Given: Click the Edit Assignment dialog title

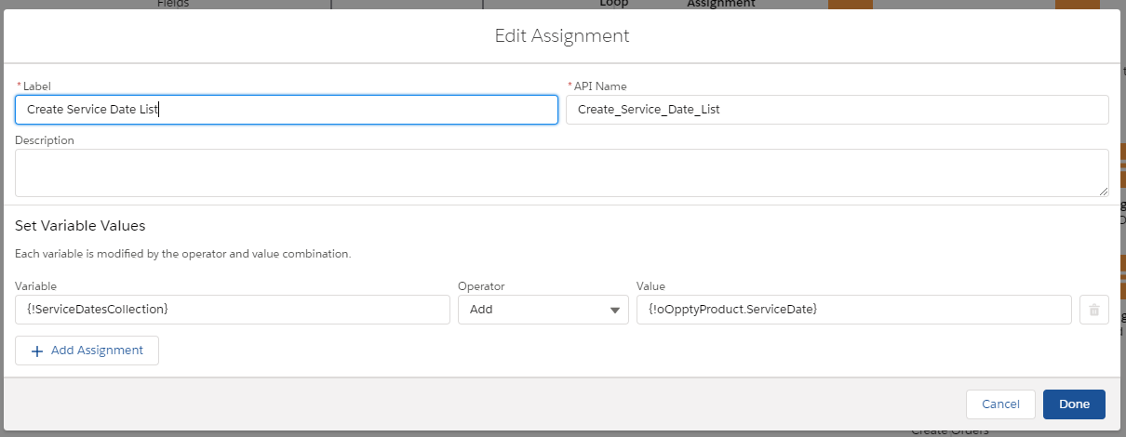Looking at the screenshot, I should 562,36.
